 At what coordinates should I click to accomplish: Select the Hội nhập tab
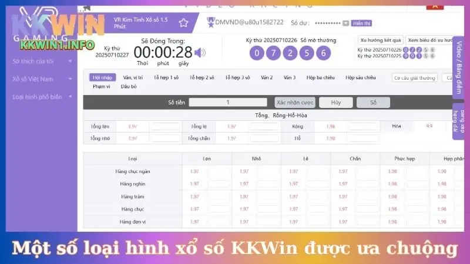(102, 77)
